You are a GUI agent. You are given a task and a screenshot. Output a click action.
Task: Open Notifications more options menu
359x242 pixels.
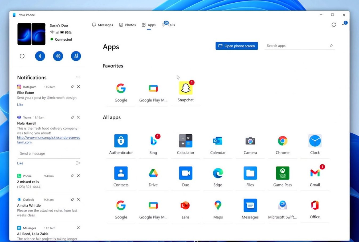pos(78,77)
